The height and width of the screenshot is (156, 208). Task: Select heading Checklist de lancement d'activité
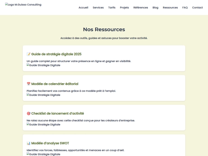[x=57, y=113]
